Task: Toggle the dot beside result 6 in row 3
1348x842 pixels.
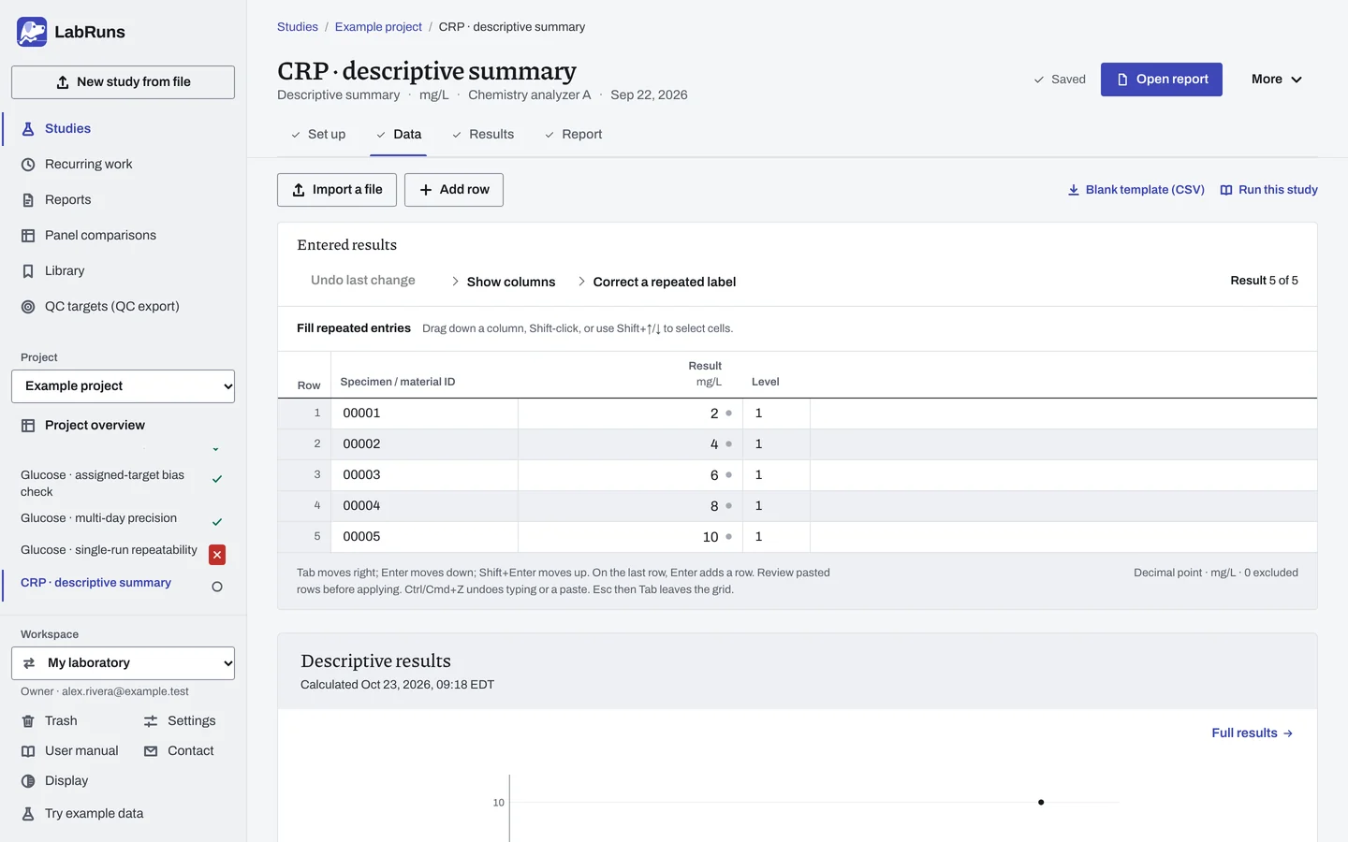Action: (729, 475)
